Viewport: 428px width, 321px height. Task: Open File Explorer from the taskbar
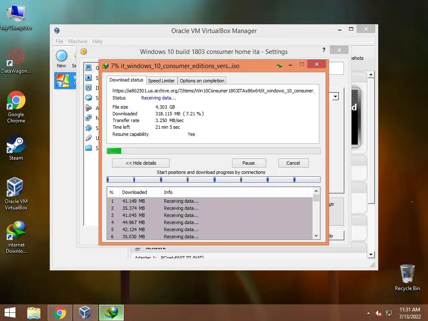[x=34, y=313]
